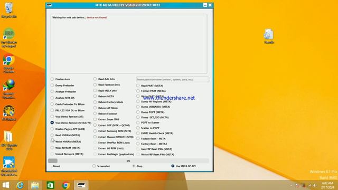Select Reboot Factory Mode option
The width and height of the screenshot is (338, 190).
coord(108,102)
